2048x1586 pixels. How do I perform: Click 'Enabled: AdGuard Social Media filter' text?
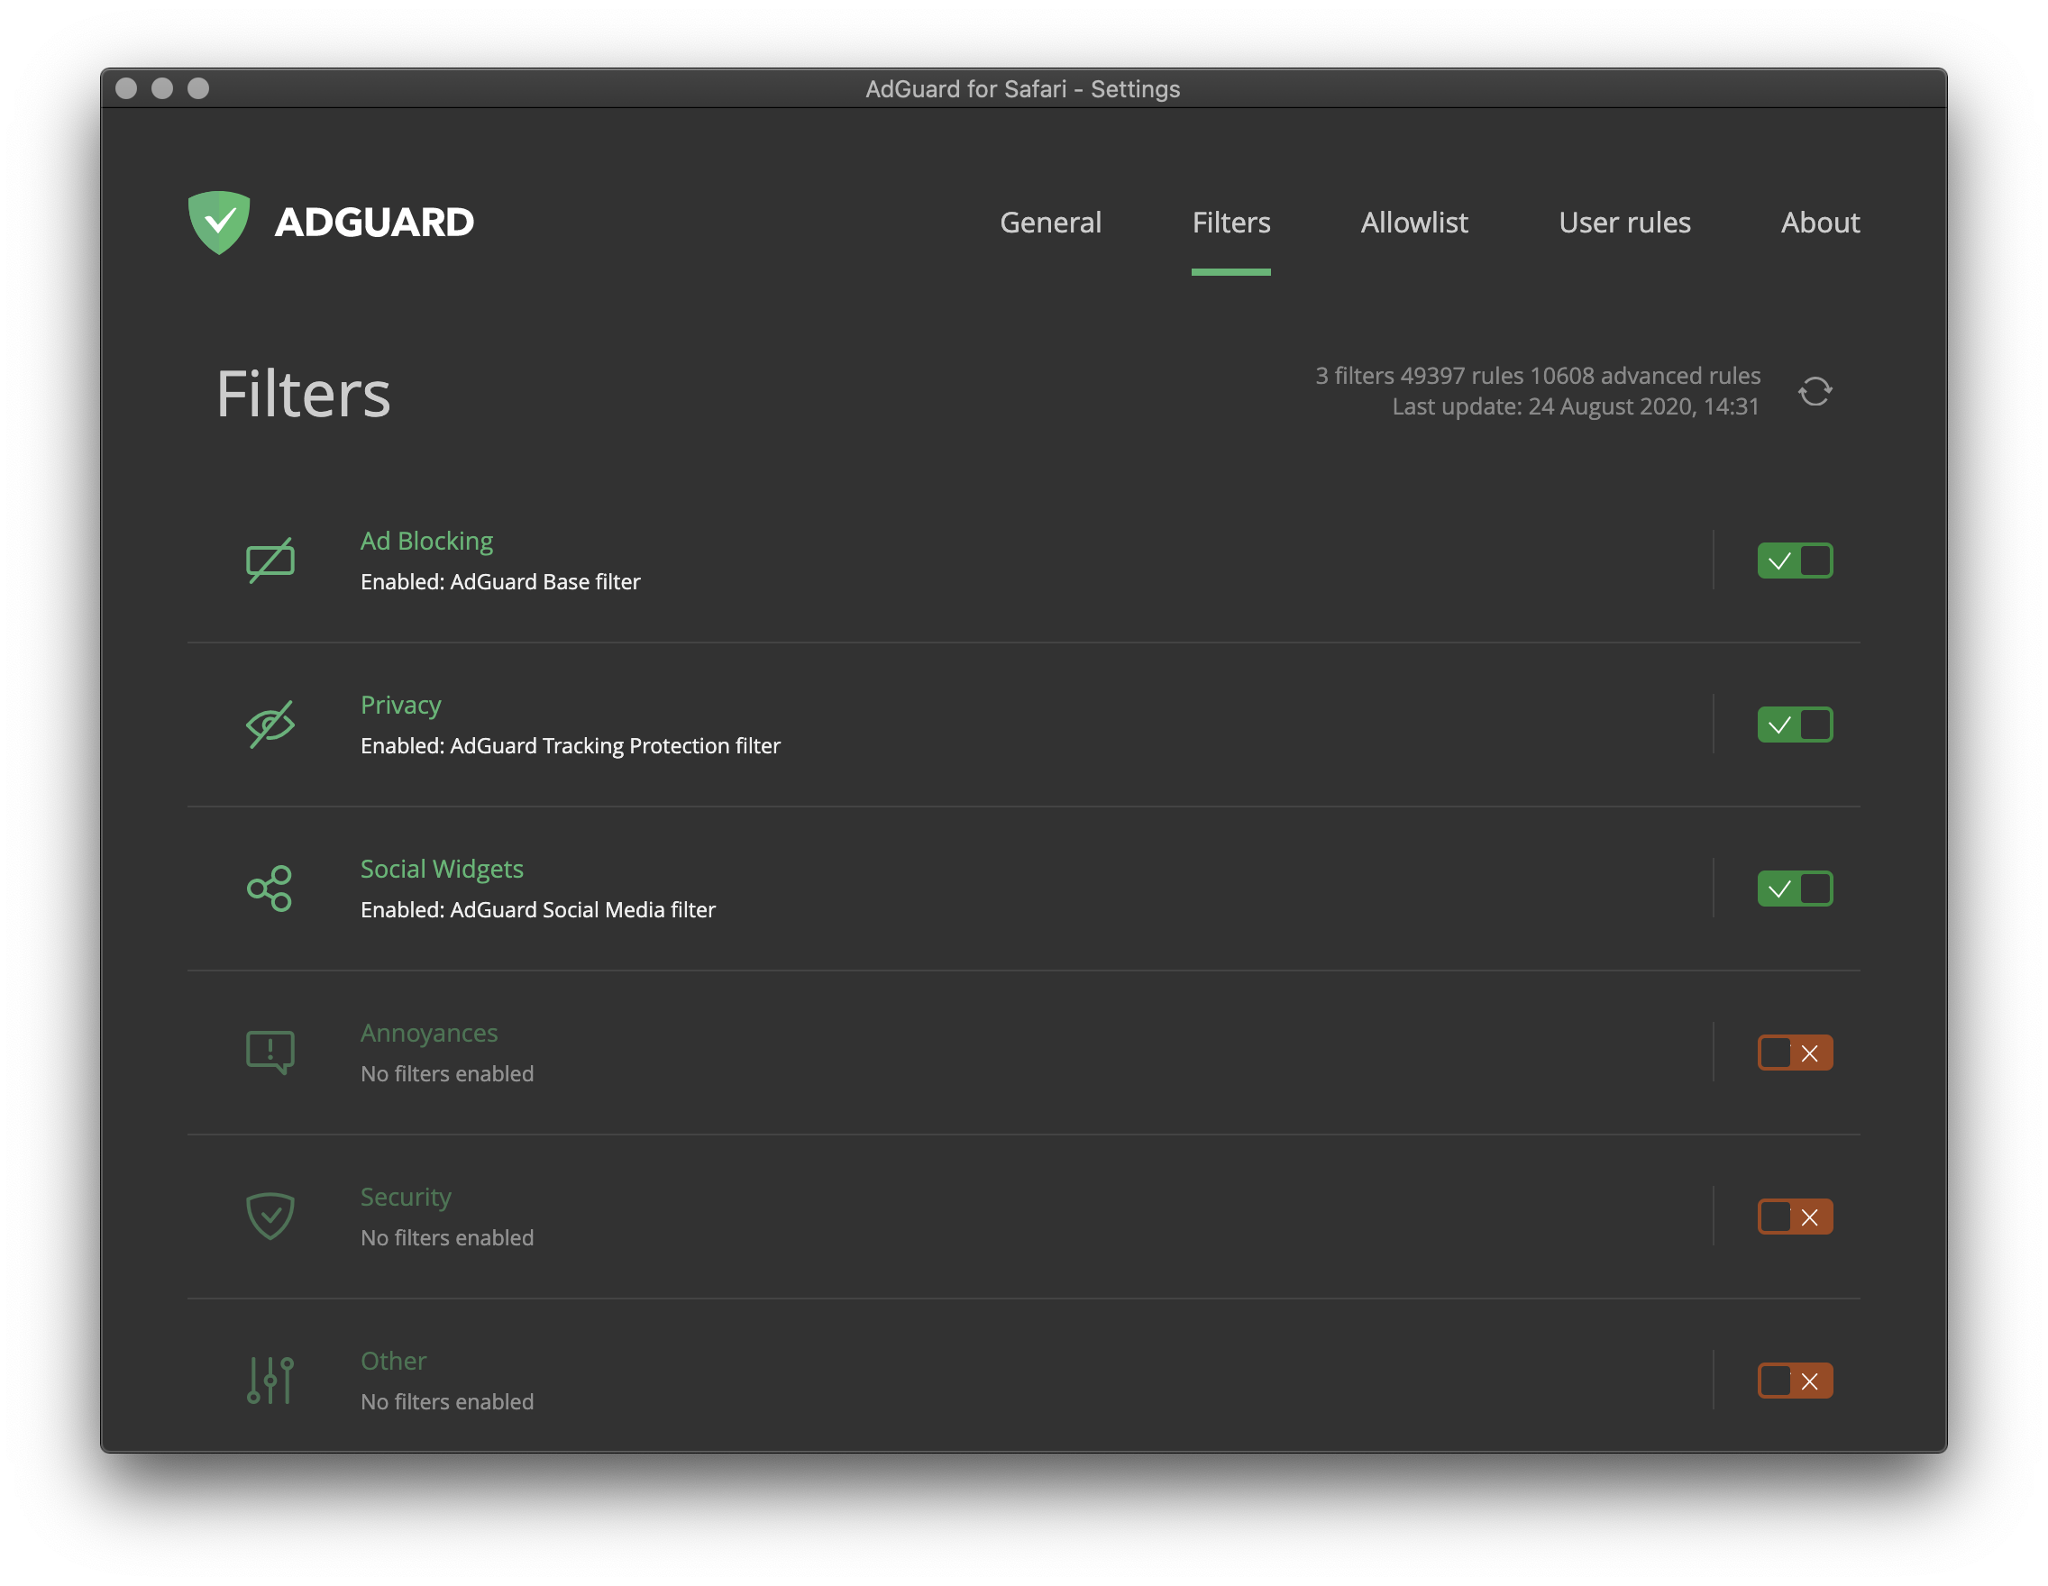[538, 910]
